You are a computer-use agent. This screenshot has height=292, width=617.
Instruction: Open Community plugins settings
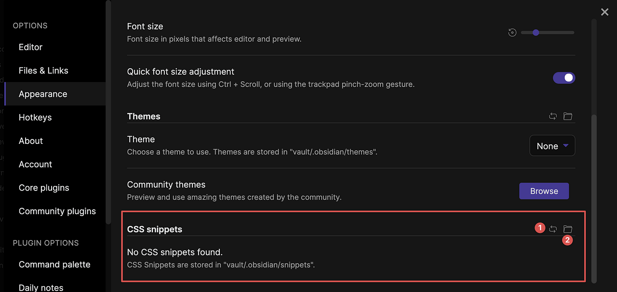pos(57,211)
